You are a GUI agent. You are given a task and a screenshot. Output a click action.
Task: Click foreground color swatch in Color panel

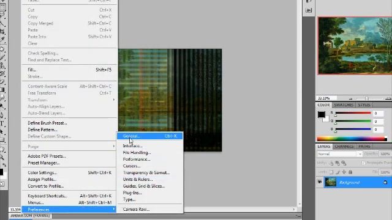321,114
